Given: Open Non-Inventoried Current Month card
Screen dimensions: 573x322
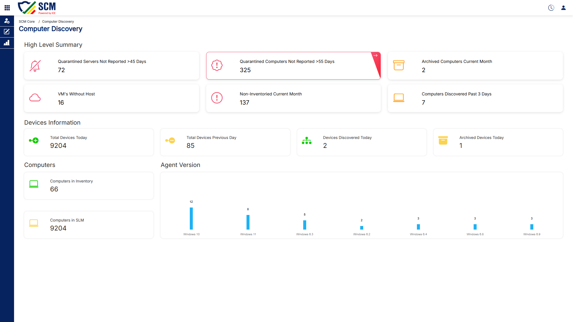Looking at the screenshot, I should click(x=293, y=98).
